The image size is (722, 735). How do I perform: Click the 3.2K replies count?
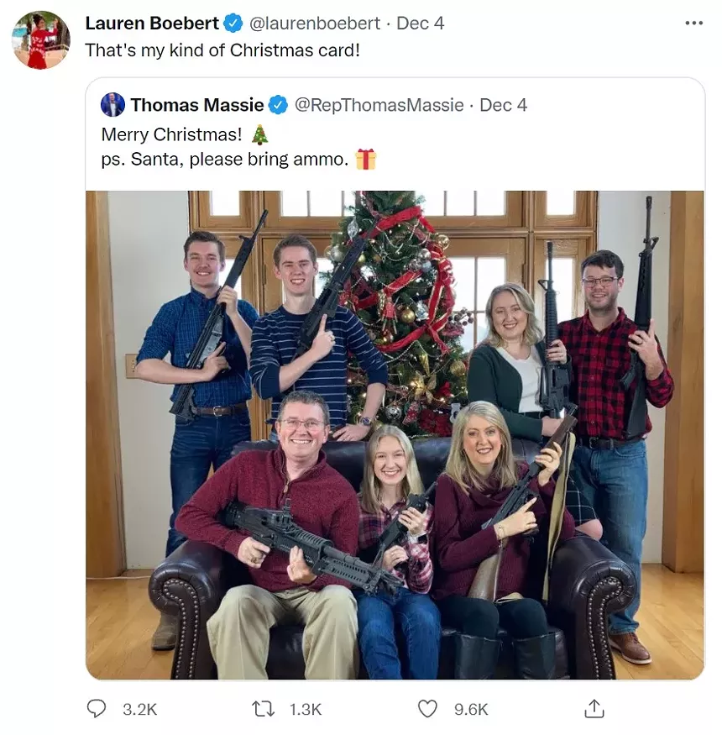tap(140, 709)
